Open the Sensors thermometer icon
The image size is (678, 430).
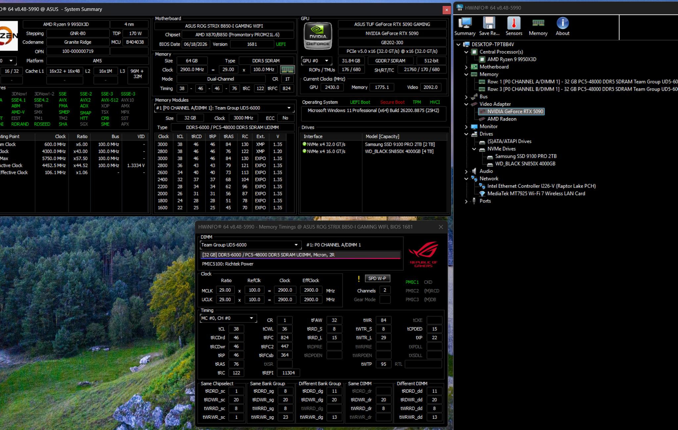click(514, 26)
